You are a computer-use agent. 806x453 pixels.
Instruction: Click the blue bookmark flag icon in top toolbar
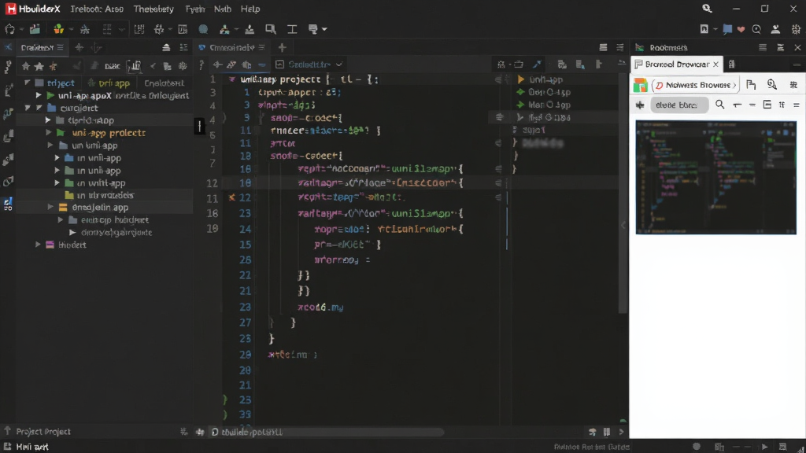727,29
